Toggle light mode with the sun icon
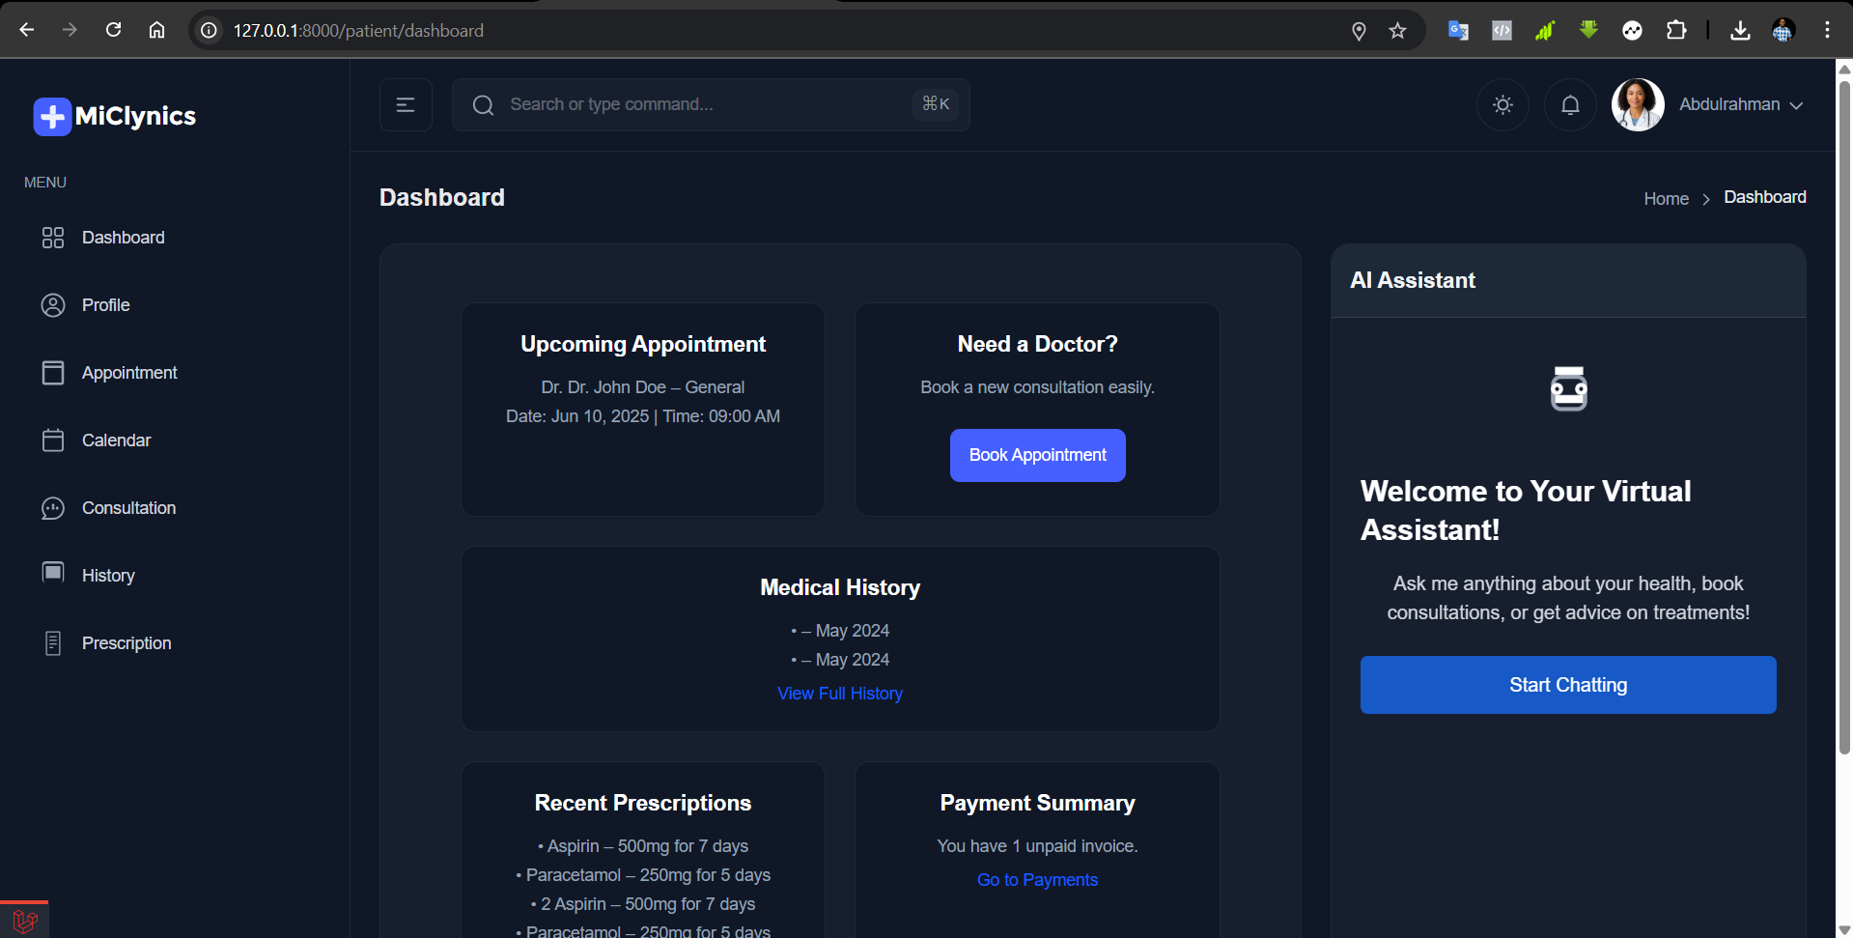Image resolution: width=1853 pixels, height=938 pixels. point(1502,104)
